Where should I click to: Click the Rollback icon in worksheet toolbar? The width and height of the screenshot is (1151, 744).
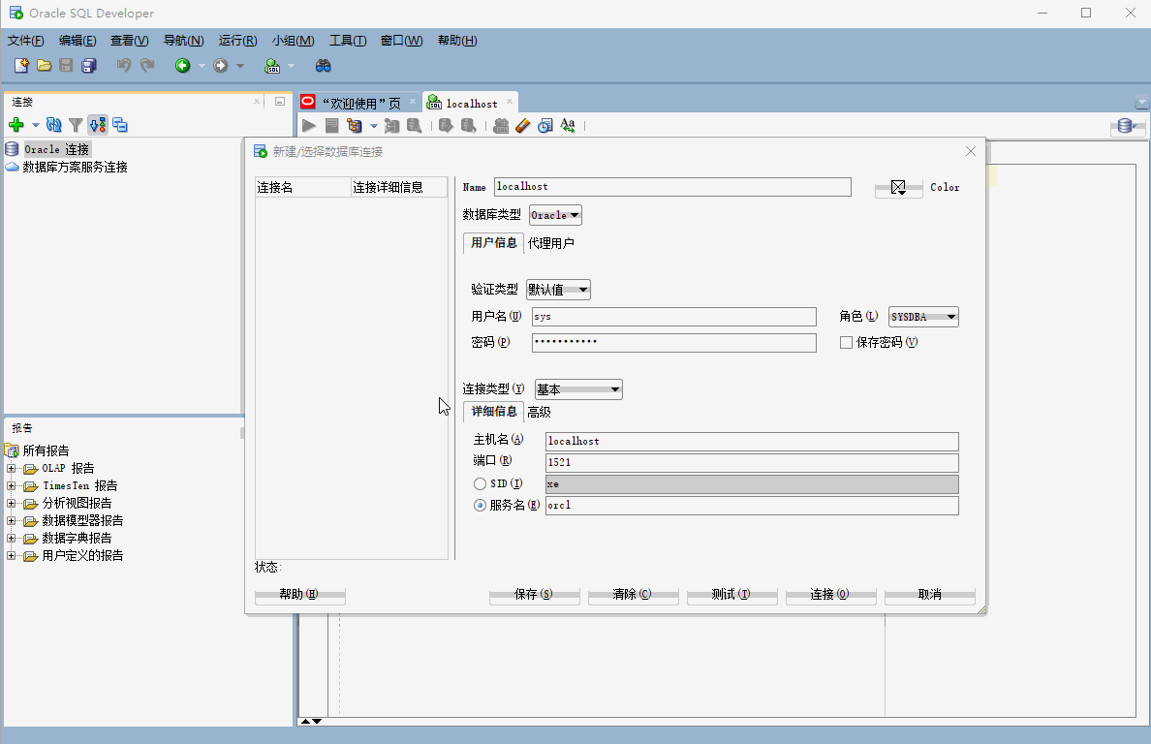pos(468,126)
